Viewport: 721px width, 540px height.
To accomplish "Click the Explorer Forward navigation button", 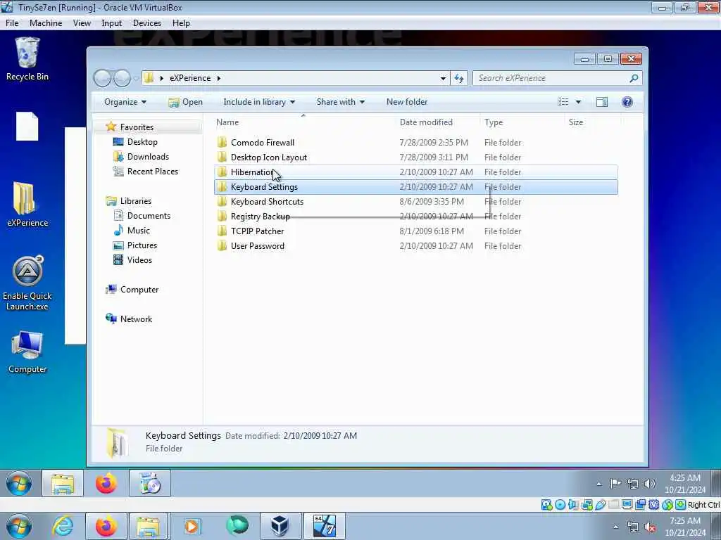I will click(122, 78).
